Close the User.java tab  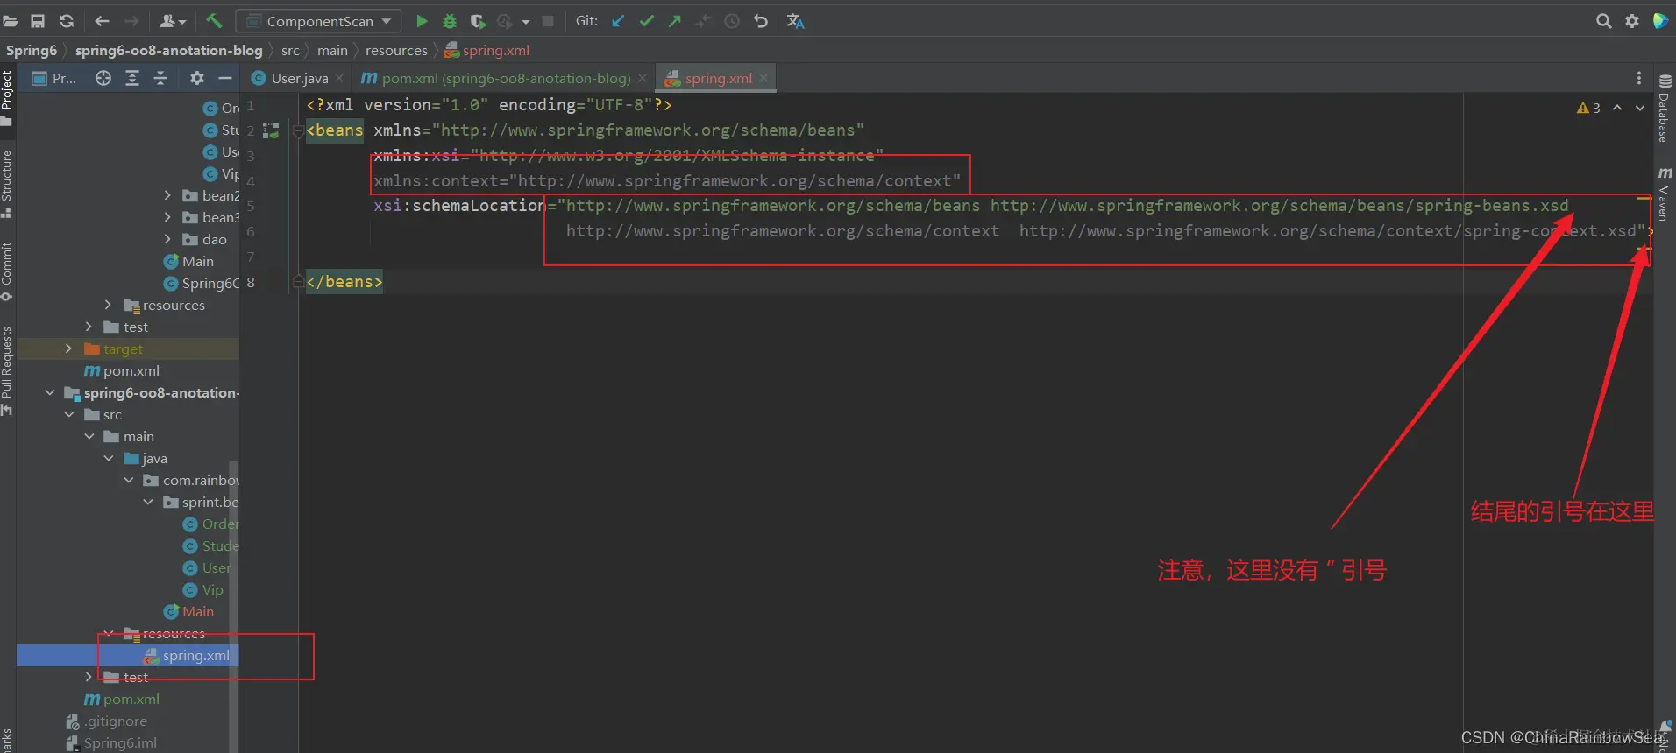(x=339, y=78)
